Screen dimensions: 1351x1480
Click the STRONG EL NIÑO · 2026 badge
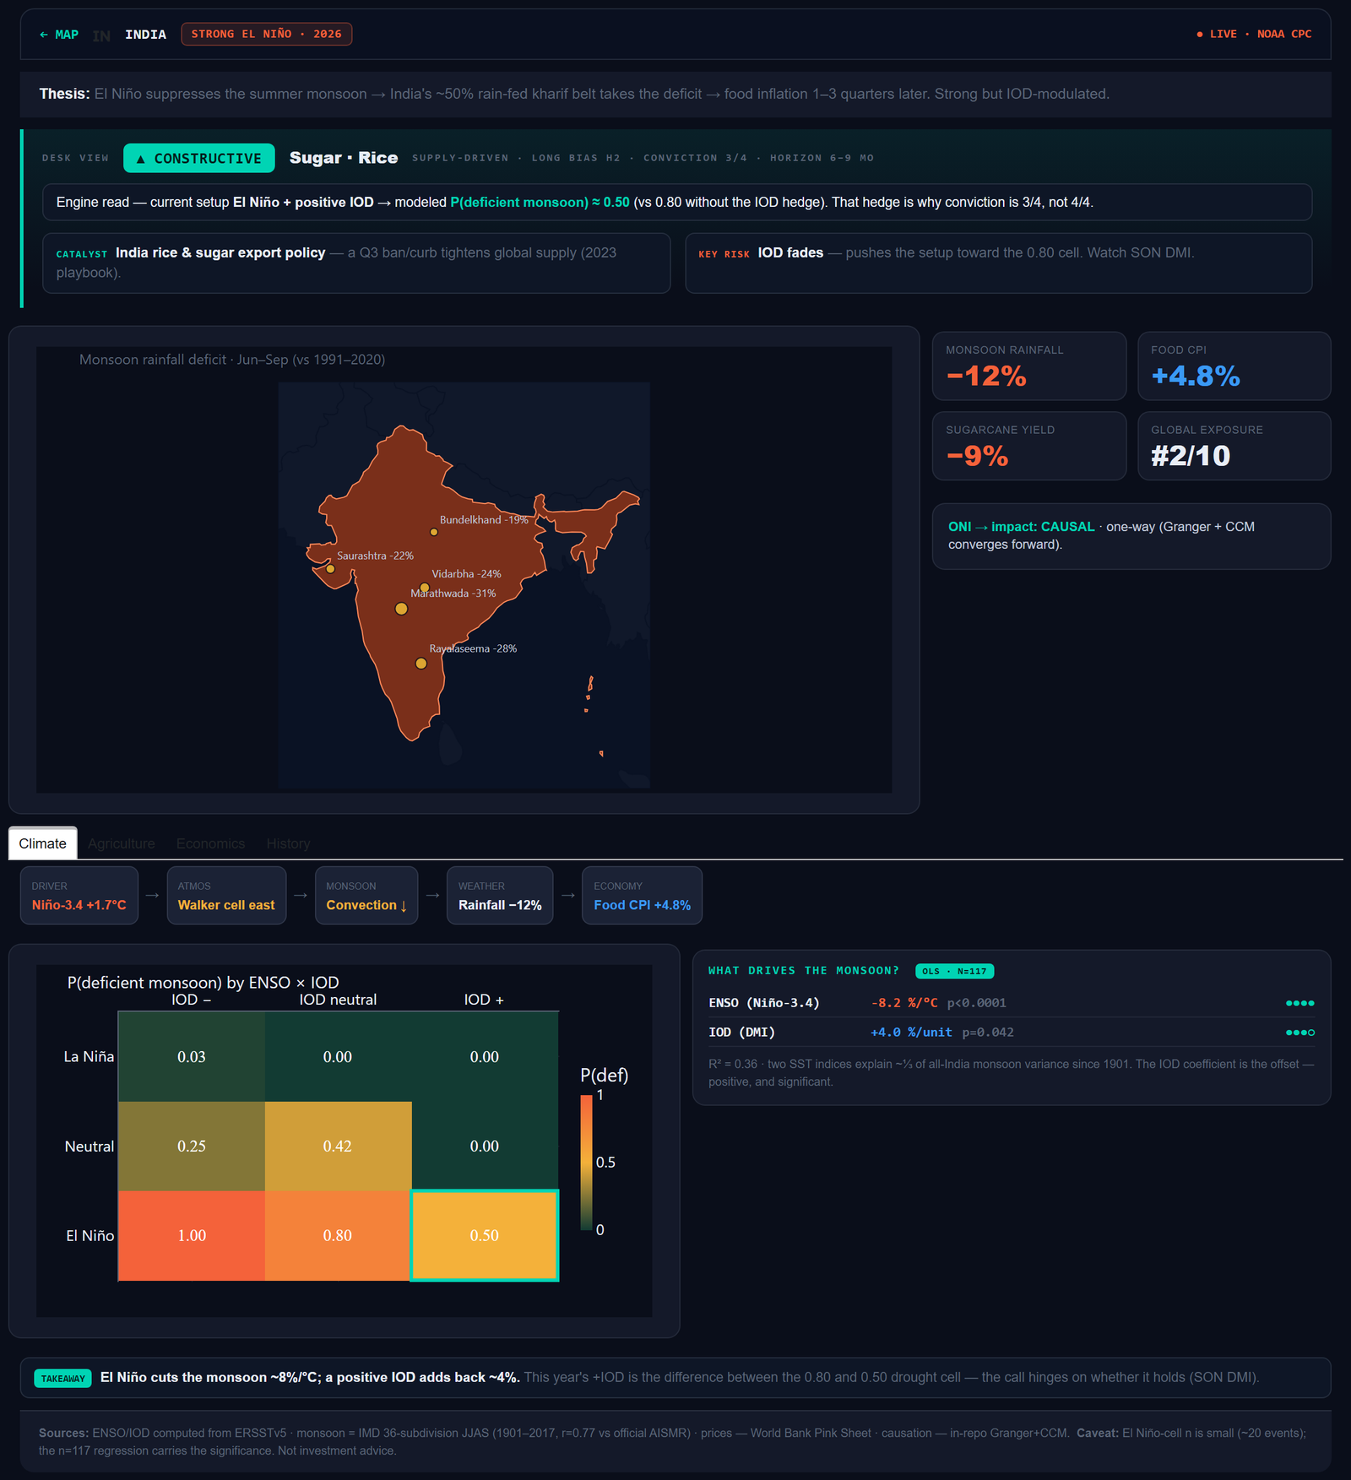[x=266, y=35]
